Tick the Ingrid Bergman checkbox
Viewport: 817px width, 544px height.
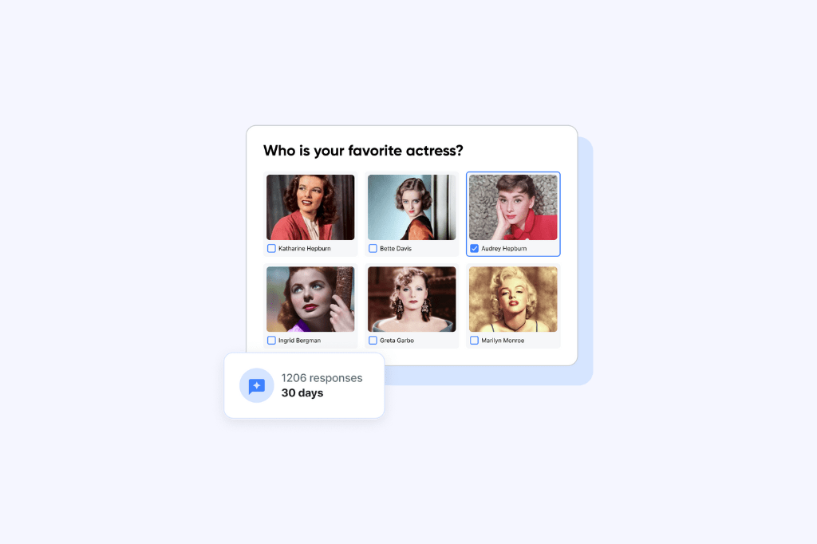(x=271, y=341)
